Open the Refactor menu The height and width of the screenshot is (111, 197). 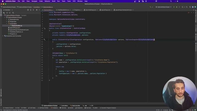[x=47, y=1]
